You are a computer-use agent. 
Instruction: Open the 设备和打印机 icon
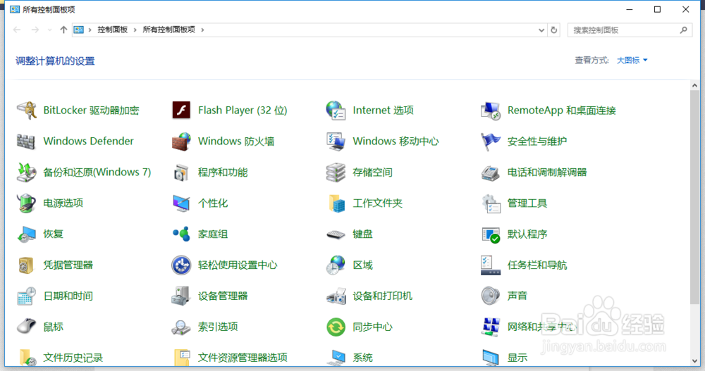[336, 296]
